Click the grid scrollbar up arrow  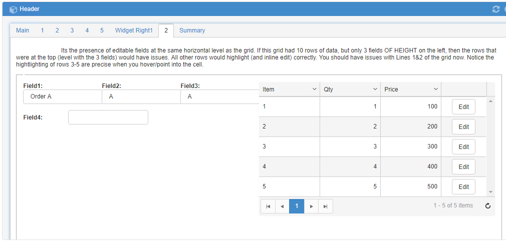(x=490, y=101)
